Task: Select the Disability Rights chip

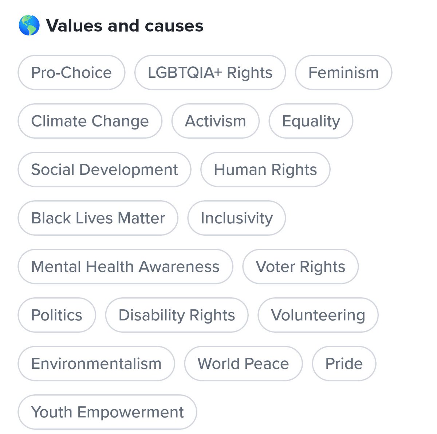Action: [x=177, y=315]
